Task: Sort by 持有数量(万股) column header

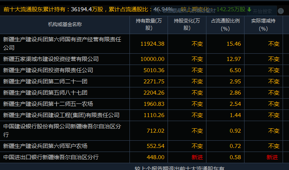Action: click(x=149, y=24)
